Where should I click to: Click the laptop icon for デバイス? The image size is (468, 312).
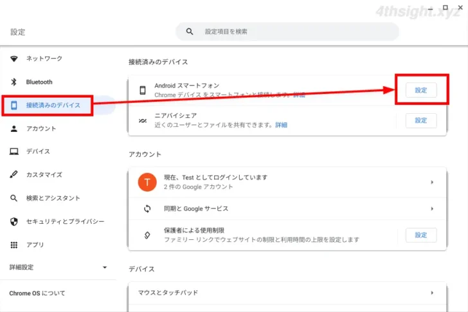[14, 151]
